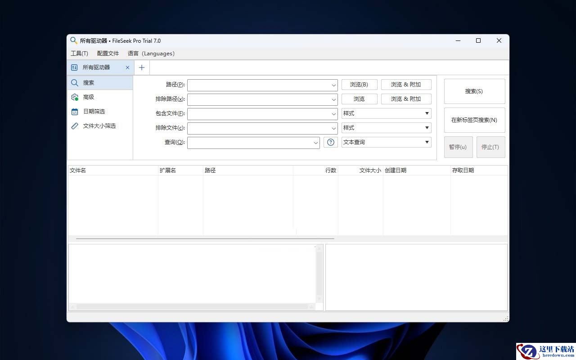Sort results by 扩展名 column header
Image resolution: width=576 pixels, height=360 pixels.
click(180, 171)
